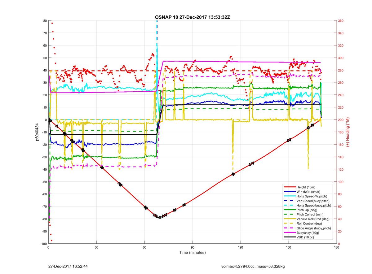This screenshot has width=372, height=274.
Task: Click the "300" heading axis tick
Action: 340,58
